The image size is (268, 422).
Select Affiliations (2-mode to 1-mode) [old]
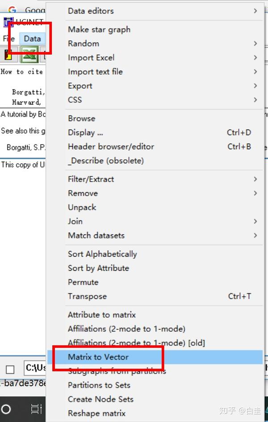[x=136, y=343]
